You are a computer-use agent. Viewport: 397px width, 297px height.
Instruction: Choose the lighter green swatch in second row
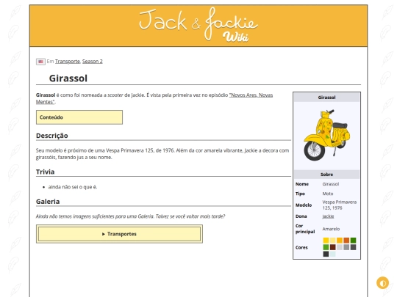pos(326,247)
